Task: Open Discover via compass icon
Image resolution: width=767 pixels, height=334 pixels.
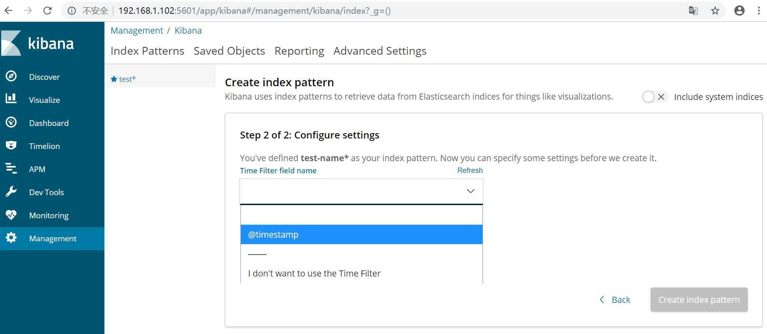Action: point(11,76)
